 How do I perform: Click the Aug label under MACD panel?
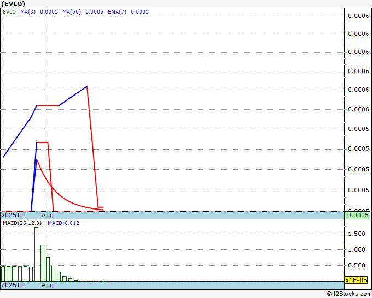click(x=48, y=285)
